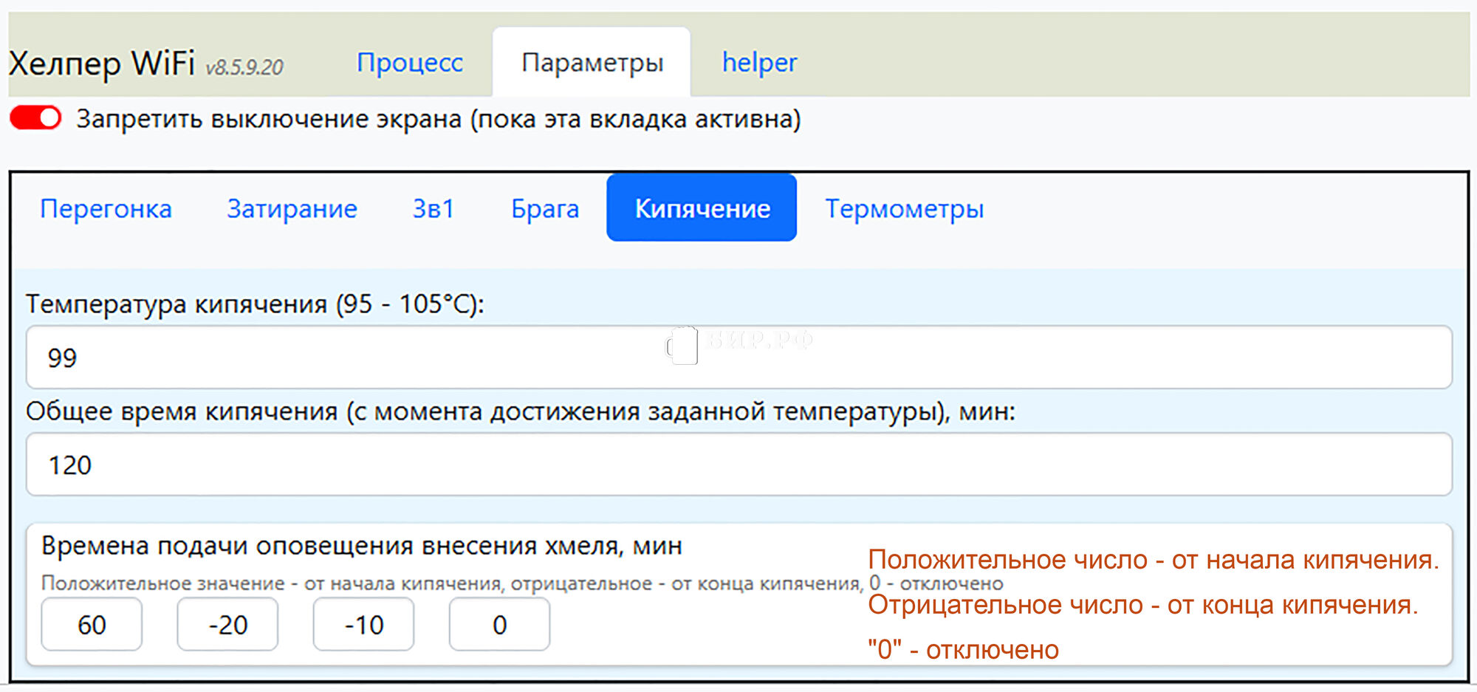This screenshot has width=1477, height=692.
Task: Click the "Времена подачи оповещения внесения хмеля" heading
Action: click(361, 546)
